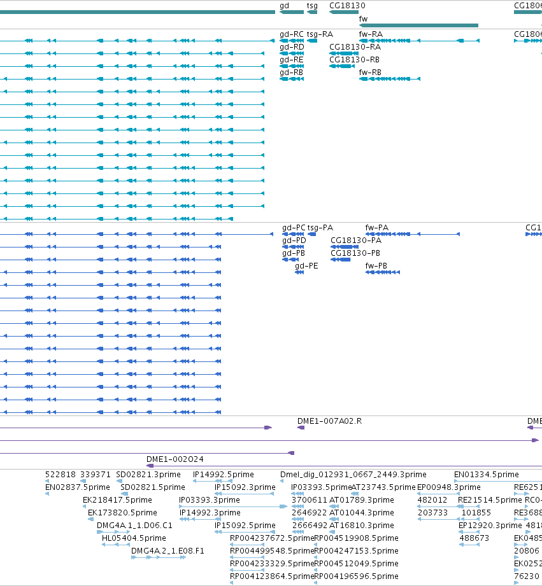Click EST label DMG4A.1_1.D06.C1

134,526
